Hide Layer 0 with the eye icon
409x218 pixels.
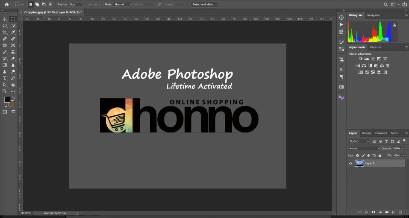pyautogui.click(x=350, y=163)
